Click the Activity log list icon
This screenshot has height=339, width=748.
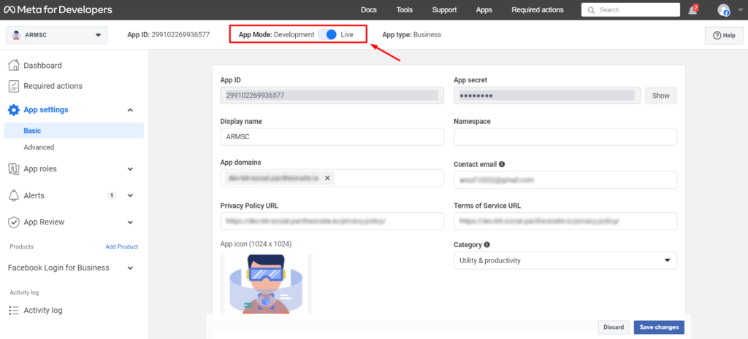click(14, 311)
